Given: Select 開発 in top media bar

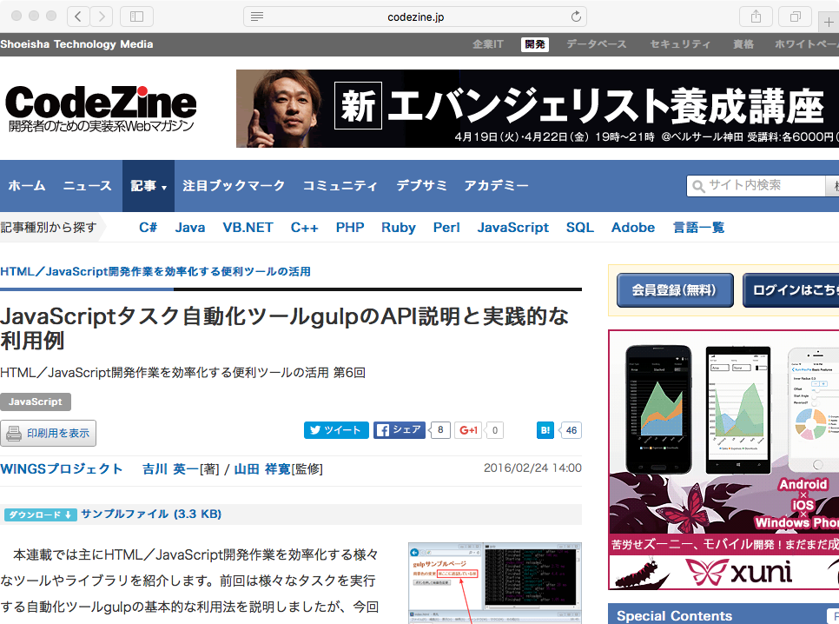Looking at the screenshot, I should click(x=534, y=44).
